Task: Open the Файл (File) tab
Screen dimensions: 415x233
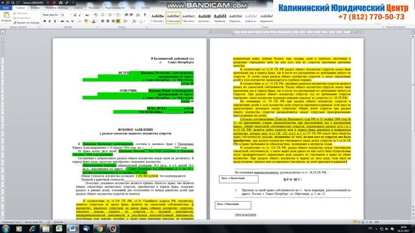Action: [6, 8]
